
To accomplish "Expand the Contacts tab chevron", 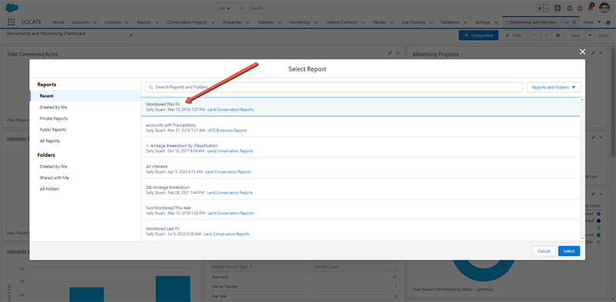I will [x=128, y=22].
